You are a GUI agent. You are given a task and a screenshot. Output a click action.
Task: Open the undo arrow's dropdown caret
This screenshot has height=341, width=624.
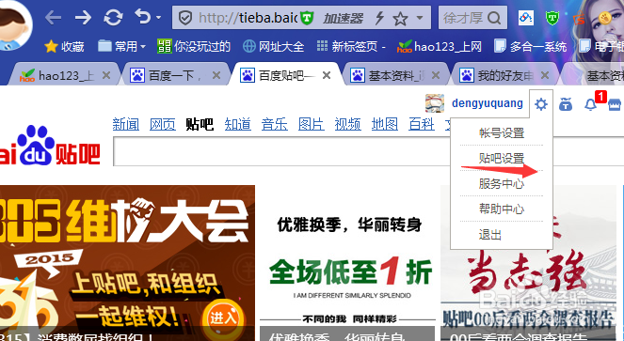(x=158, y=18)
